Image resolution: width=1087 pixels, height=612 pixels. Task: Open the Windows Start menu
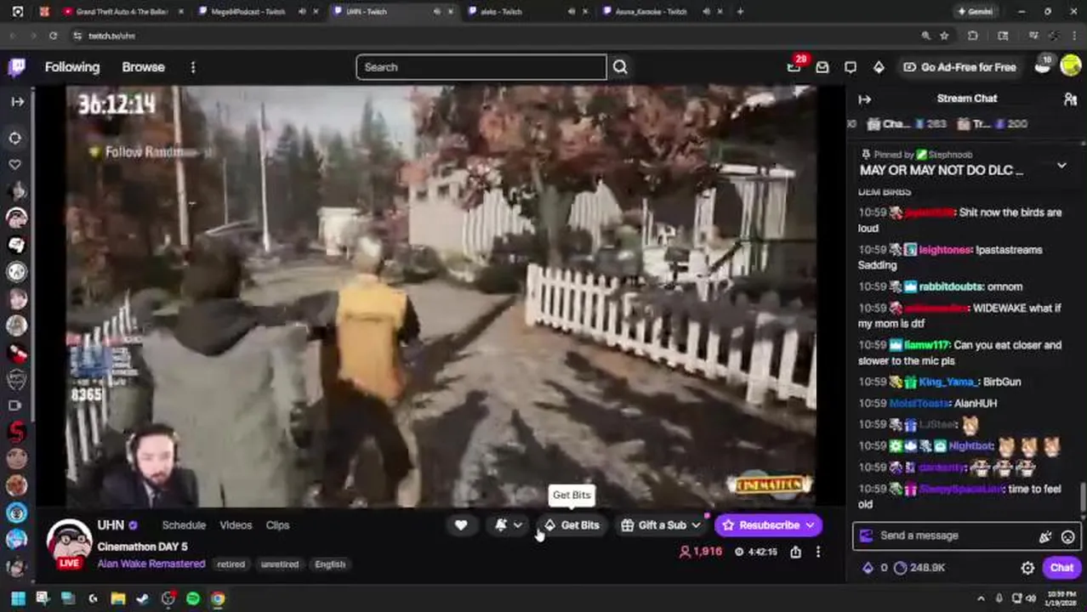tap(17, 599)
